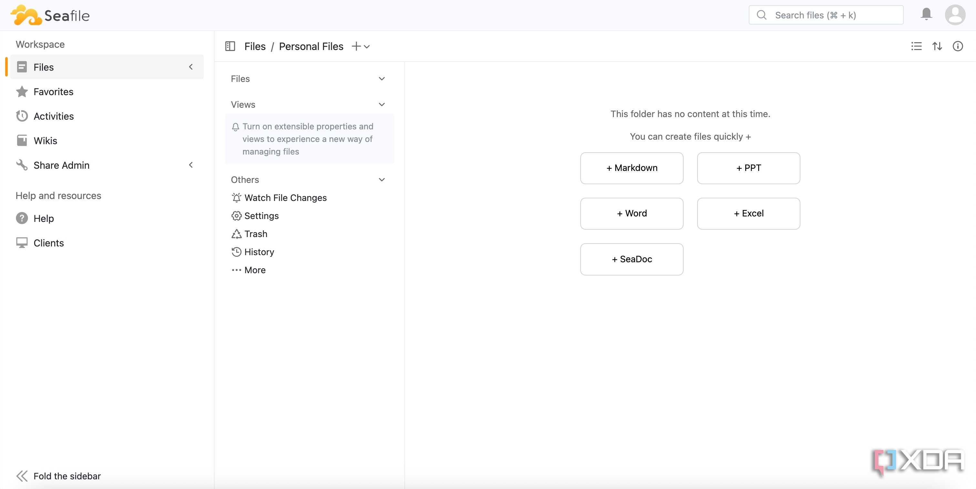Image resolution: width=976 pixels, height=489 pixels.
Task: Click Fold the sidebar label
Action: click(67, 476)
